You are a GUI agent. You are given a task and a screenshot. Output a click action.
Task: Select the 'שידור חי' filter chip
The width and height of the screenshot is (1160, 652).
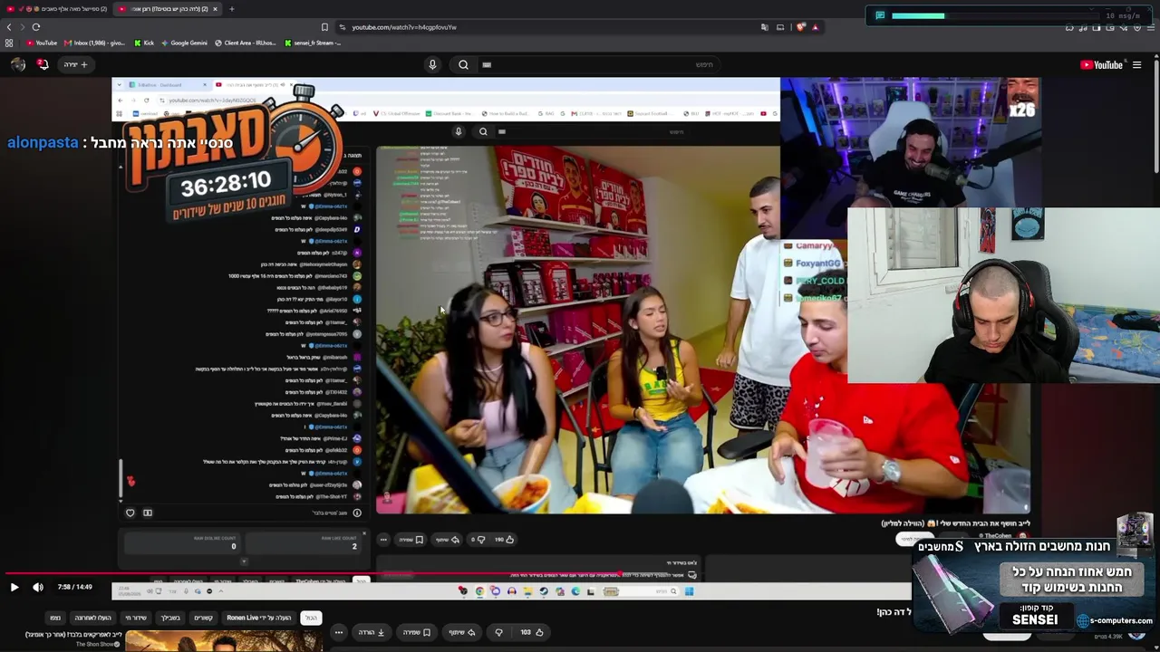pos(136,618)
